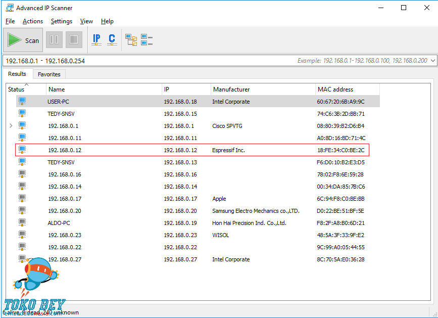Viewport: 438px width, 318px height.
Task: Expand the 192.168.0.1 Cisco device row
Action: coord(11,126)
